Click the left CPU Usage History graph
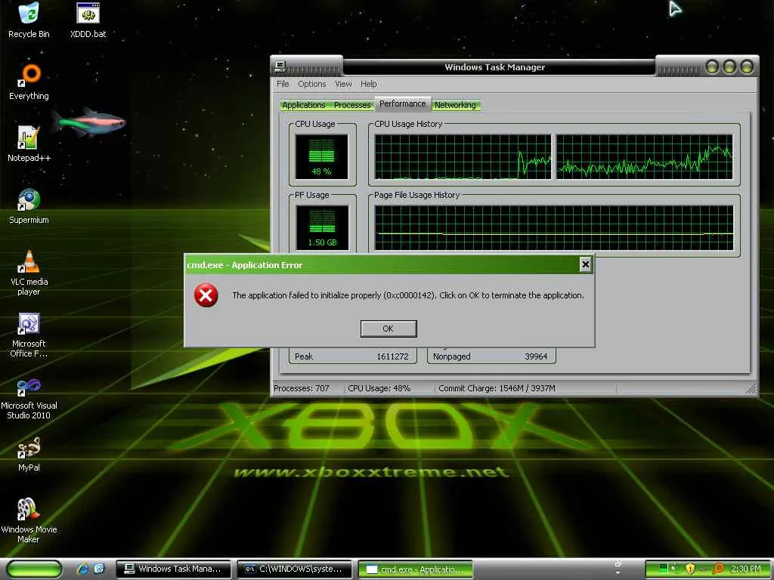 pyautogui.click(x=463, y=157)
